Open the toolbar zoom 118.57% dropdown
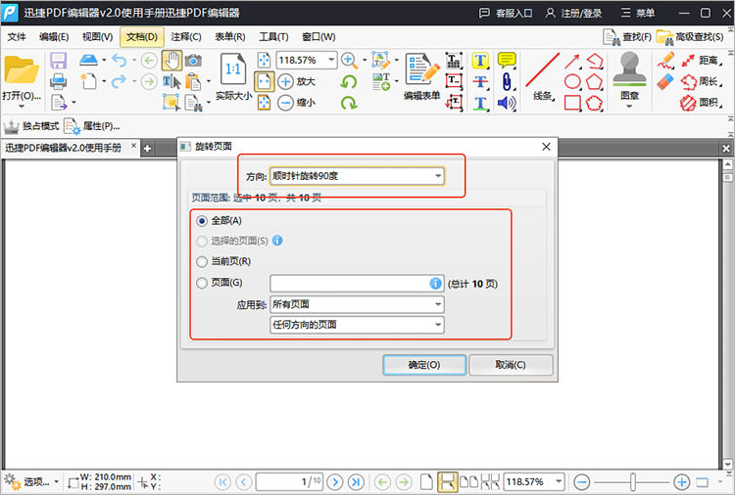This screenshot has width=735, height=495. pyautogui.click(x=331, y=60)
